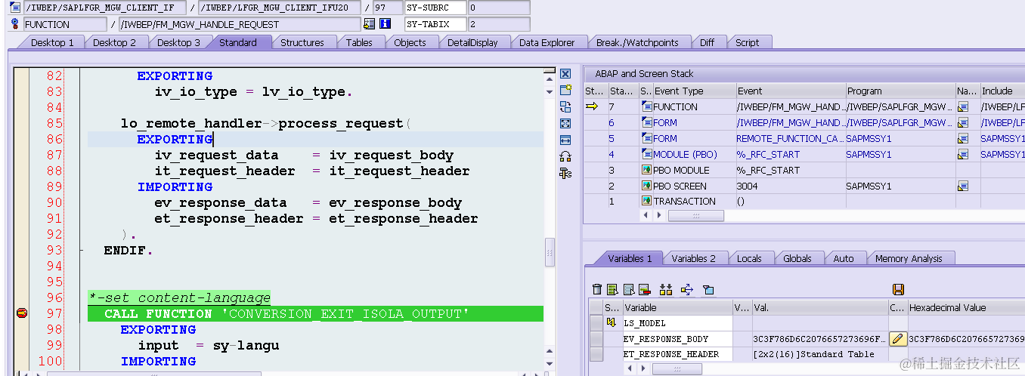Click the FUNCTION event type icon in stack level 7
Screen dimensions: 1025x376
point(646,107)
